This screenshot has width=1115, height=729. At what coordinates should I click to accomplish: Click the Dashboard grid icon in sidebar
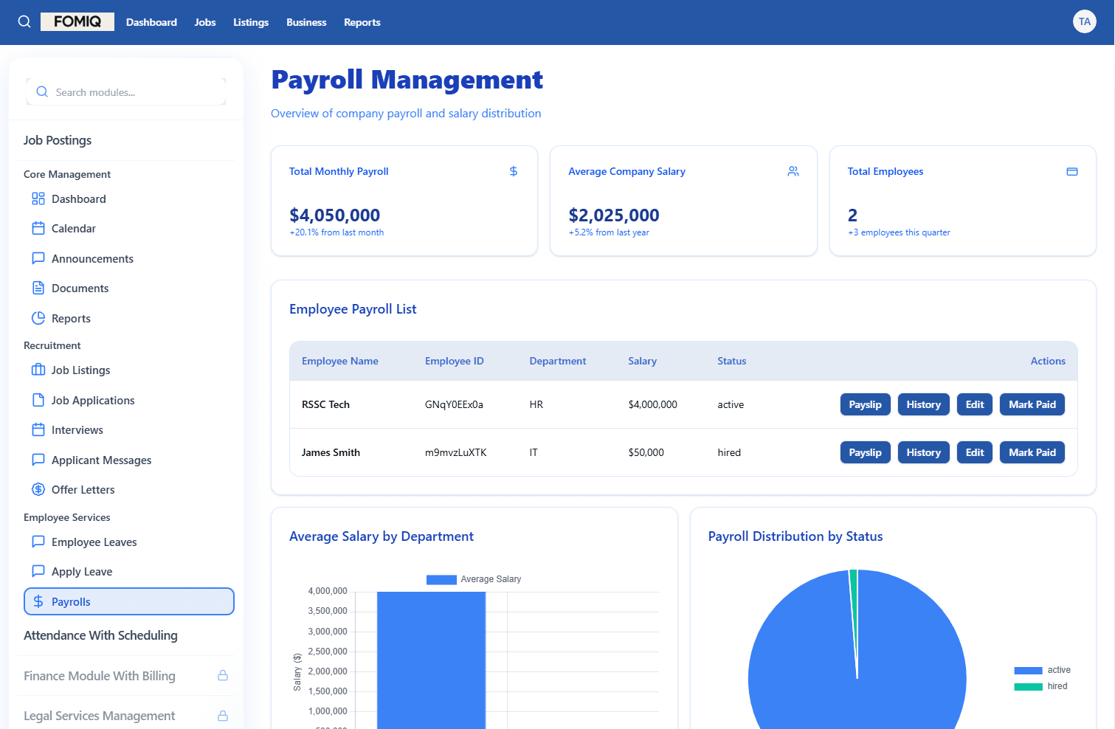point(38,199)
